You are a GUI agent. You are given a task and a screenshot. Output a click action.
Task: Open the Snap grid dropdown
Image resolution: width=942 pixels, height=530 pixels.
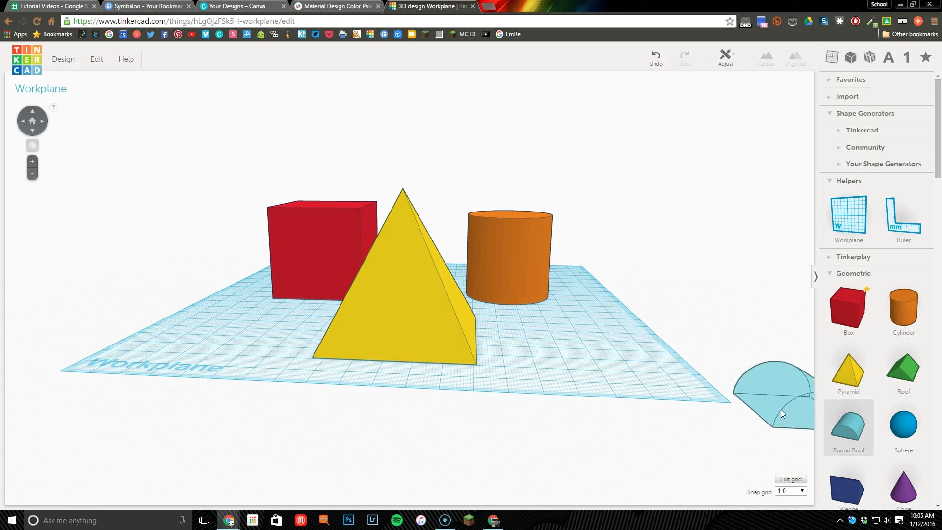790,491
